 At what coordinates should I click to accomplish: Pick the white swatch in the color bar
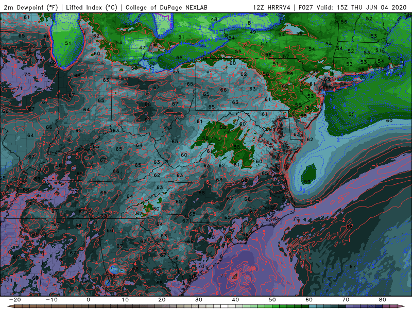point(224,306)
